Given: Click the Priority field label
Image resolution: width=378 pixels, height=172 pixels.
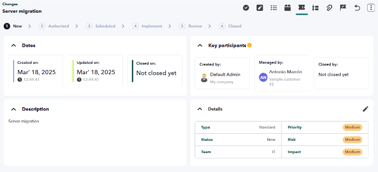Looking at the screenshot, I should [294, 127].
